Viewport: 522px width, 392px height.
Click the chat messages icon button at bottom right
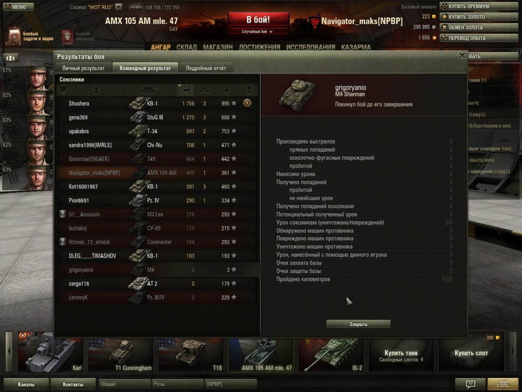coord(470,384)
